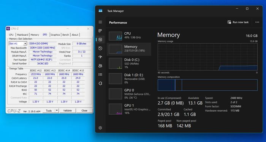Open App history icon in Task Manager sidebar
Screen dimensions: 266x142
[x=100, y=48]
